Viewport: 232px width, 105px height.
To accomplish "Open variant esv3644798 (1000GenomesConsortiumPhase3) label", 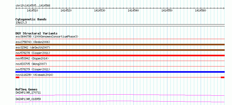I will [x=47, y=36].
